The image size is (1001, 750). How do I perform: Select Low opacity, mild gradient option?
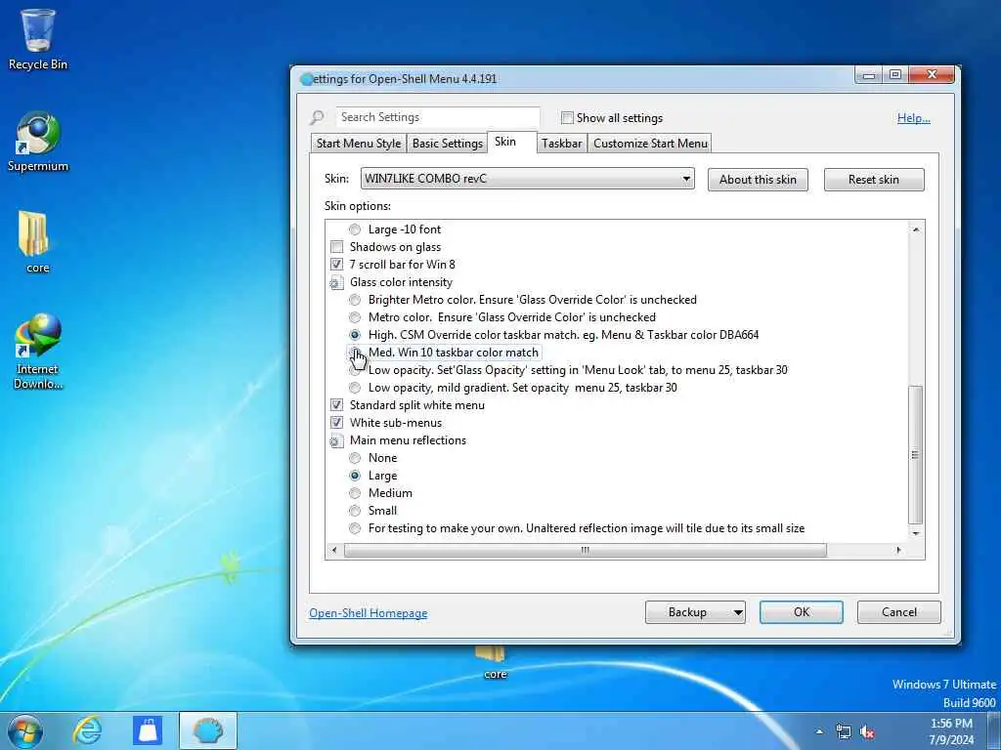tap(355, 388)
